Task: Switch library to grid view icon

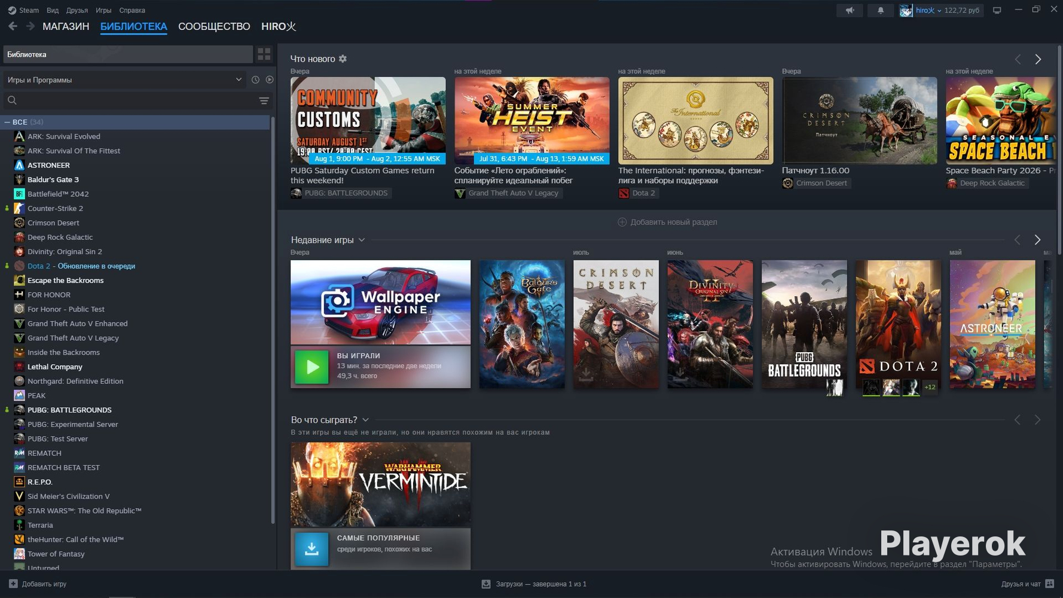Action: (264, 54)
